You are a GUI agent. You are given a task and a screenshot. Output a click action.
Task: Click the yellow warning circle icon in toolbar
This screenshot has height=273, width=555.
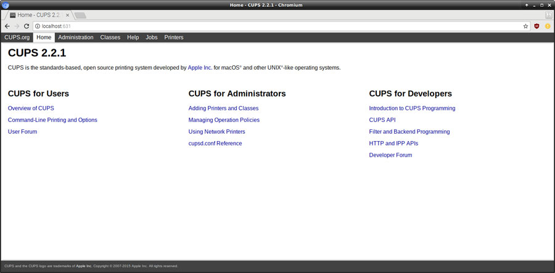click(x=548, y=26)
